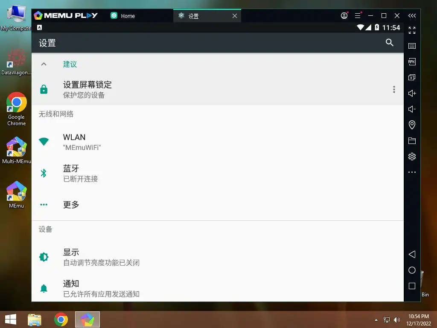Click the MEMU PLAY logo
This screenshot has width=437, height=328.
[x=66, y=16]
